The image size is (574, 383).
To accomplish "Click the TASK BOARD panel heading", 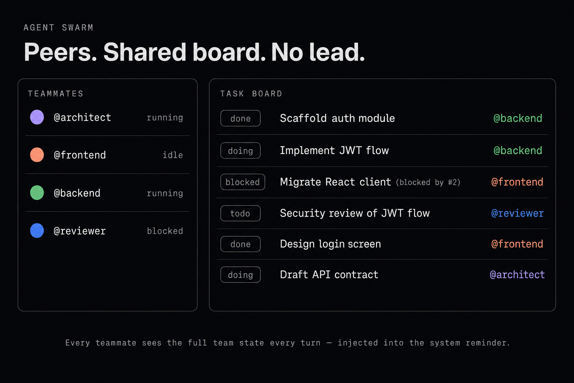I will (x=251, y=94).
